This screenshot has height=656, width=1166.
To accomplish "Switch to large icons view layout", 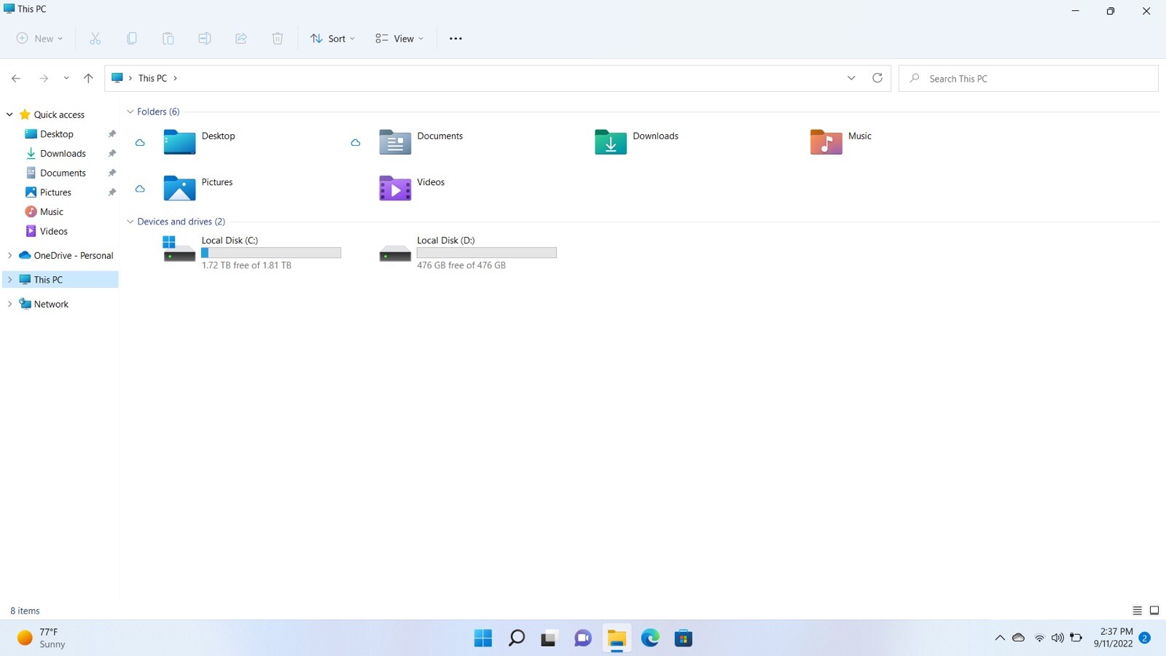I will pyautogui.click(x=1154, y=611).
